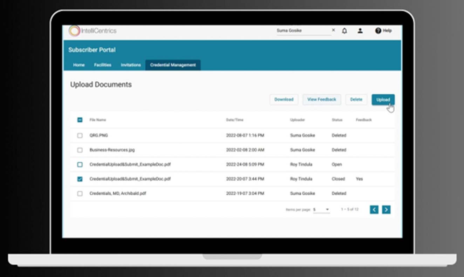The width and height of the screenshot is (464, 277).
Task: Sort by the File Name column header
Action: (98, 120)
